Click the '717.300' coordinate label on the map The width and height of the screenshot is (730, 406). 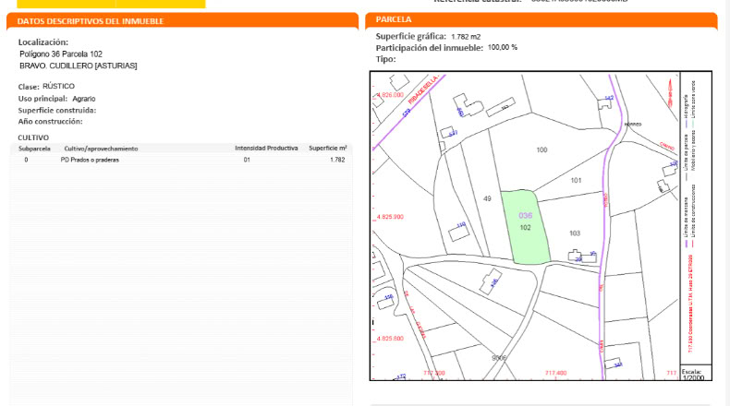(434, 373)
